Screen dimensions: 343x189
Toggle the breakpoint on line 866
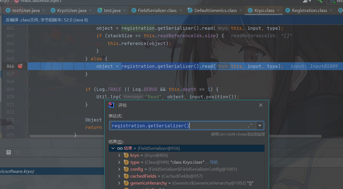20,66
